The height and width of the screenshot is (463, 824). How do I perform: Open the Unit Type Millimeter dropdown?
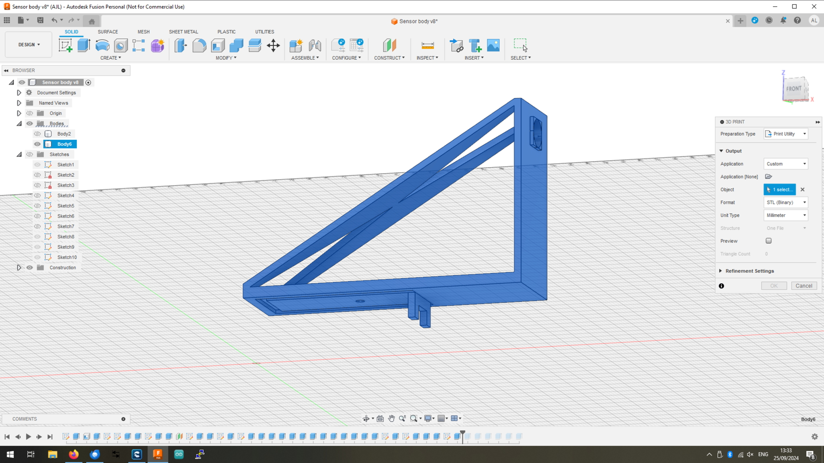pos(786,215)
